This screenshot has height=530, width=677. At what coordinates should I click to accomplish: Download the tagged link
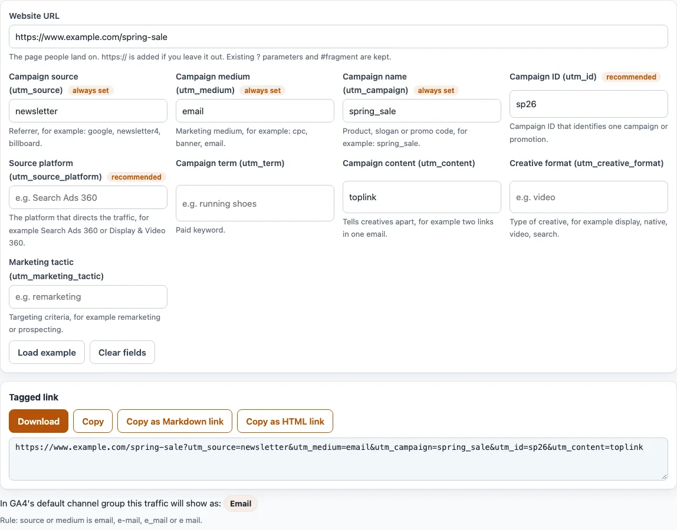coord(38,421)
